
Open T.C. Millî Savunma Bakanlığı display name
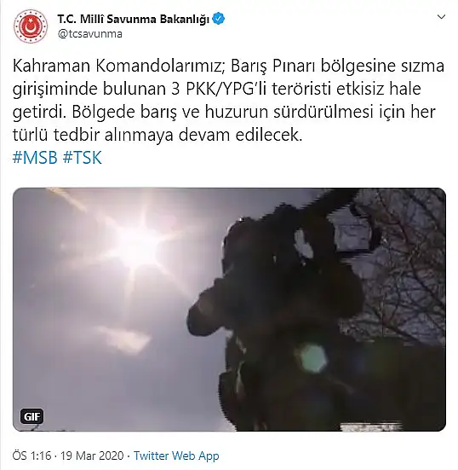click(134, 19)
